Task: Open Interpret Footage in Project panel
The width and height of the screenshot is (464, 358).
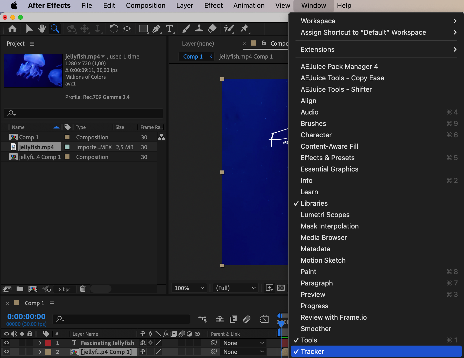Action: point(7,289)
